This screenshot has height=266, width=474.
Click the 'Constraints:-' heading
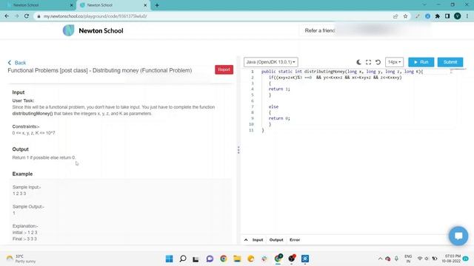pos(26,126)
